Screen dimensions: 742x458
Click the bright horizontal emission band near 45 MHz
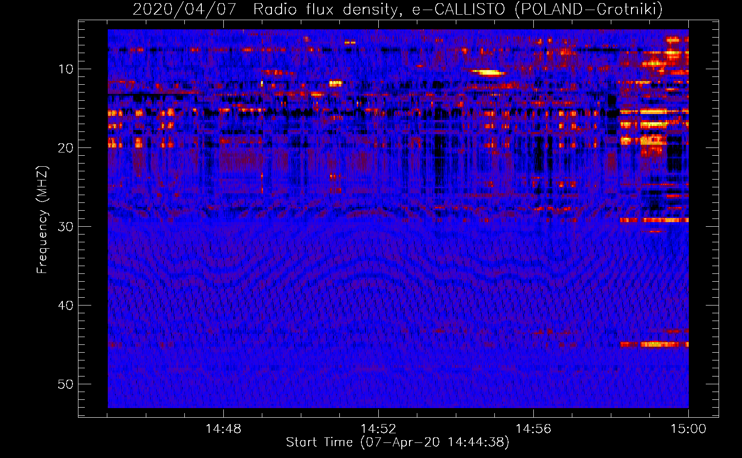[654, 344]
